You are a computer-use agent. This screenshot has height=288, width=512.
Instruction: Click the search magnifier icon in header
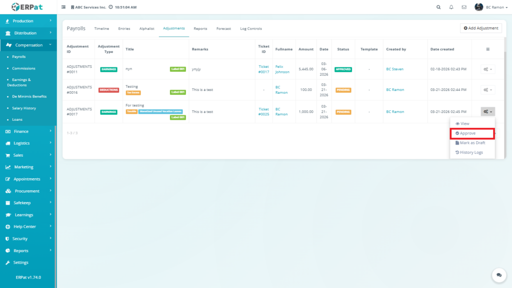(x=438, y=7)
